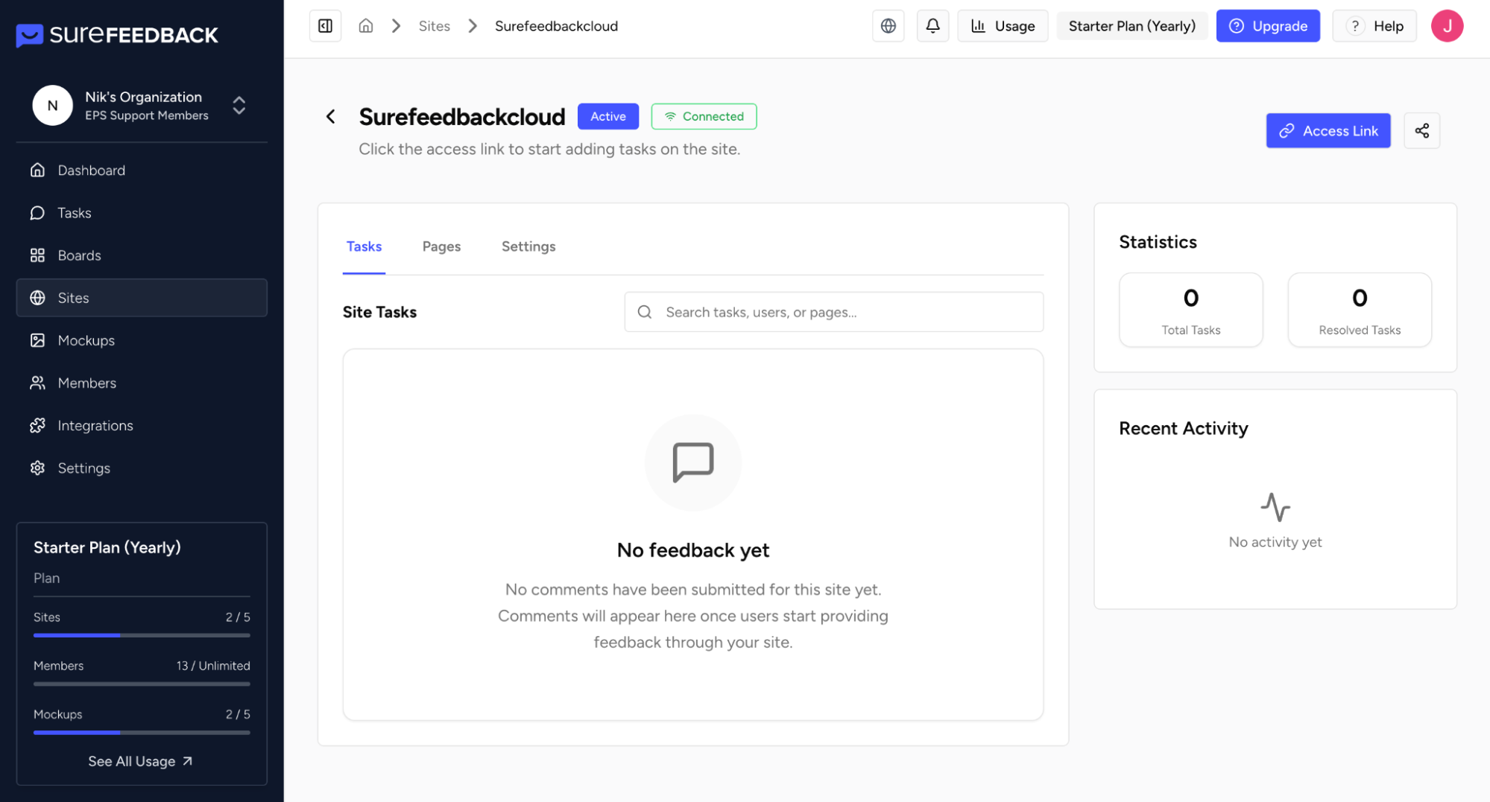
Task: Open See All Usage link
Action: [x=141, y=761]
